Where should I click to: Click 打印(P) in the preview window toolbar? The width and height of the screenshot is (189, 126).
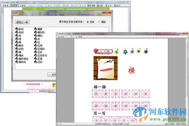pos(61,37)
